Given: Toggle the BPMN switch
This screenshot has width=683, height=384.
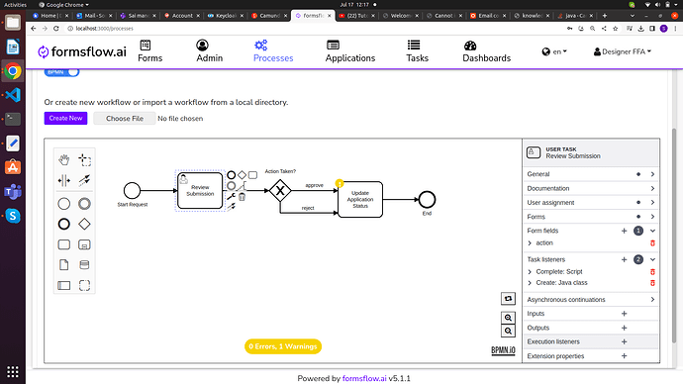Looking at the screenshot, I should [61, 72].
